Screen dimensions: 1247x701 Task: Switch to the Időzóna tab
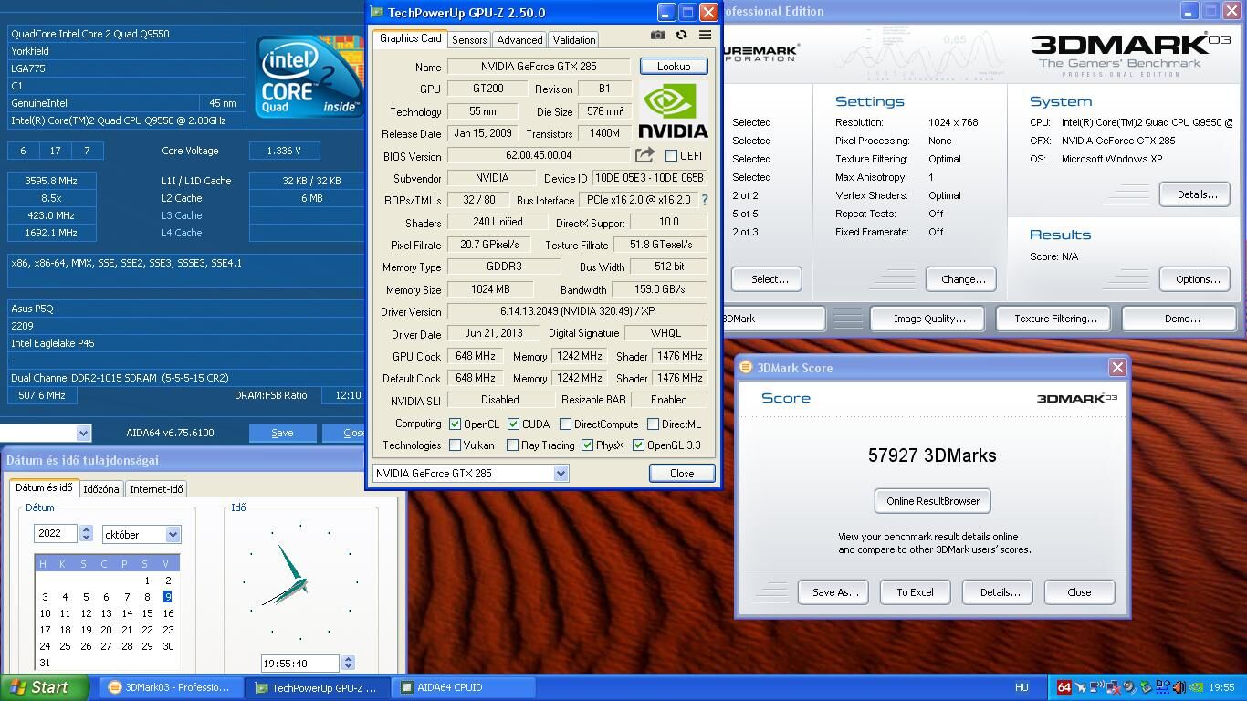(x=101, y=489)
